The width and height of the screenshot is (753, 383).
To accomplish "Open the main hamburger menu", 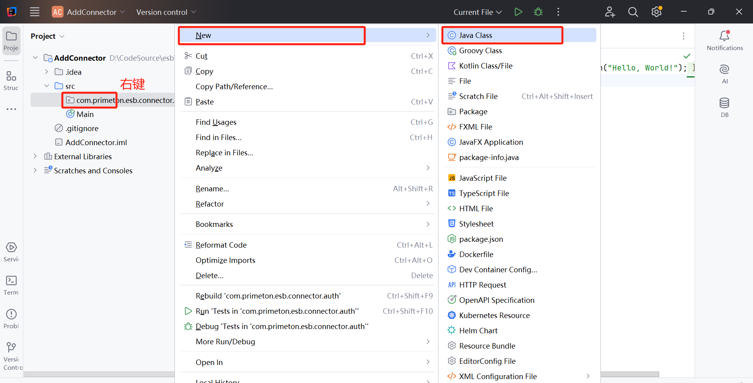I will tap(35, 12).
